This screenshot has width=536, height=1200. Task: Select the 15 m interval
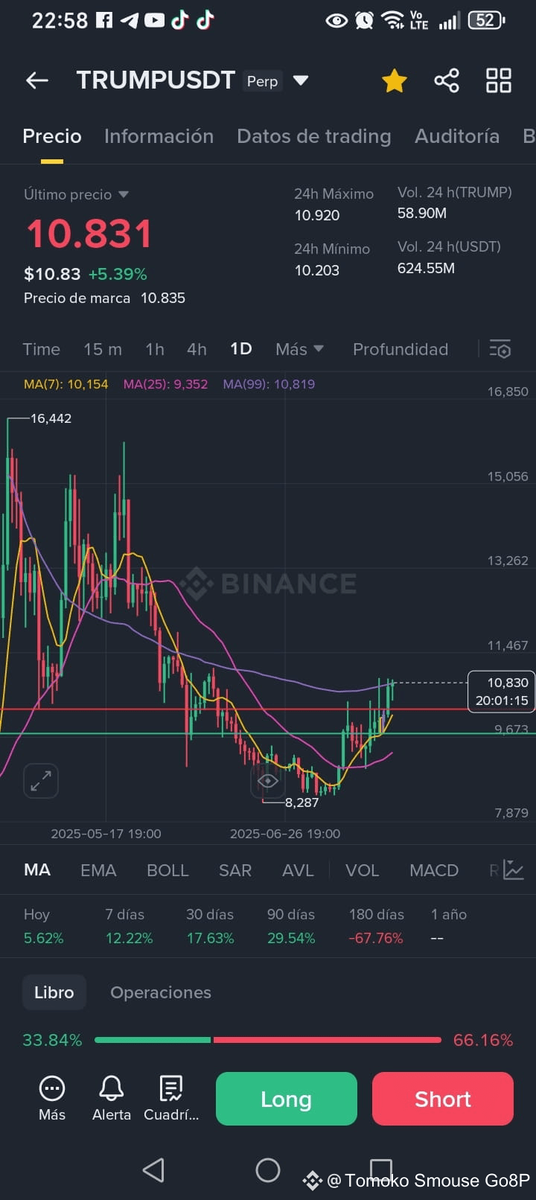click(x=103, y=349)
